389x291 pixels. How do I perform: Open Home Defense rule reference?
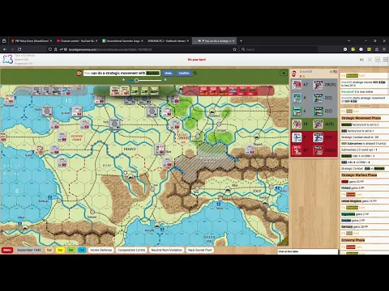(x=100, y=250)
